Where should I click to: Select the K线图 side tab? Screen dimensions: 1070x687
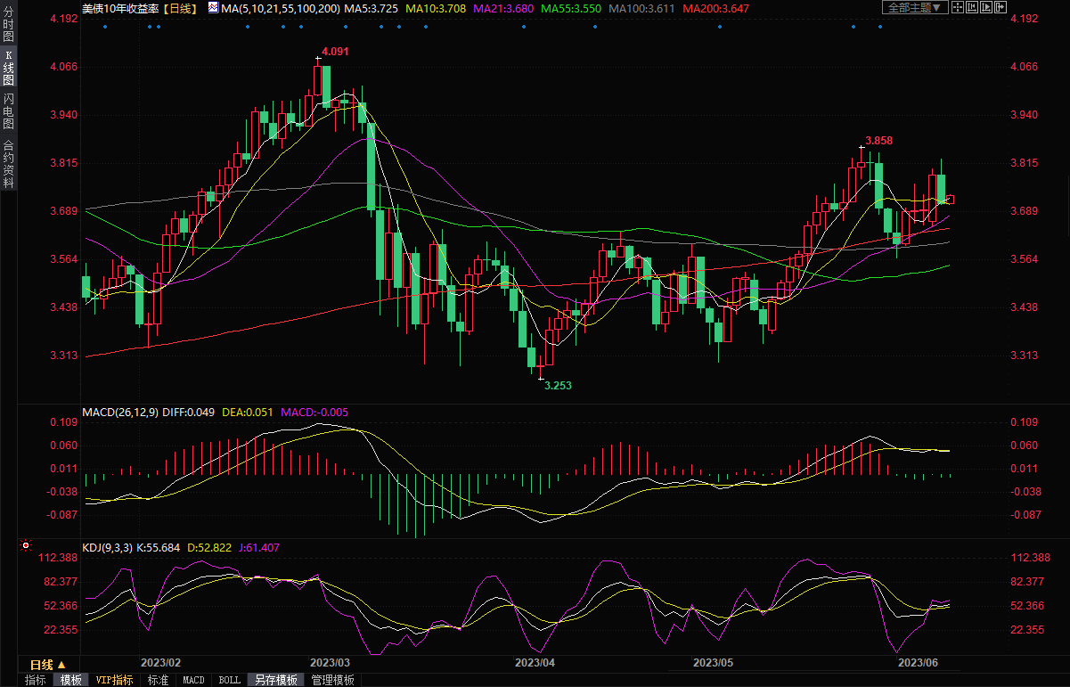point(8,68)
